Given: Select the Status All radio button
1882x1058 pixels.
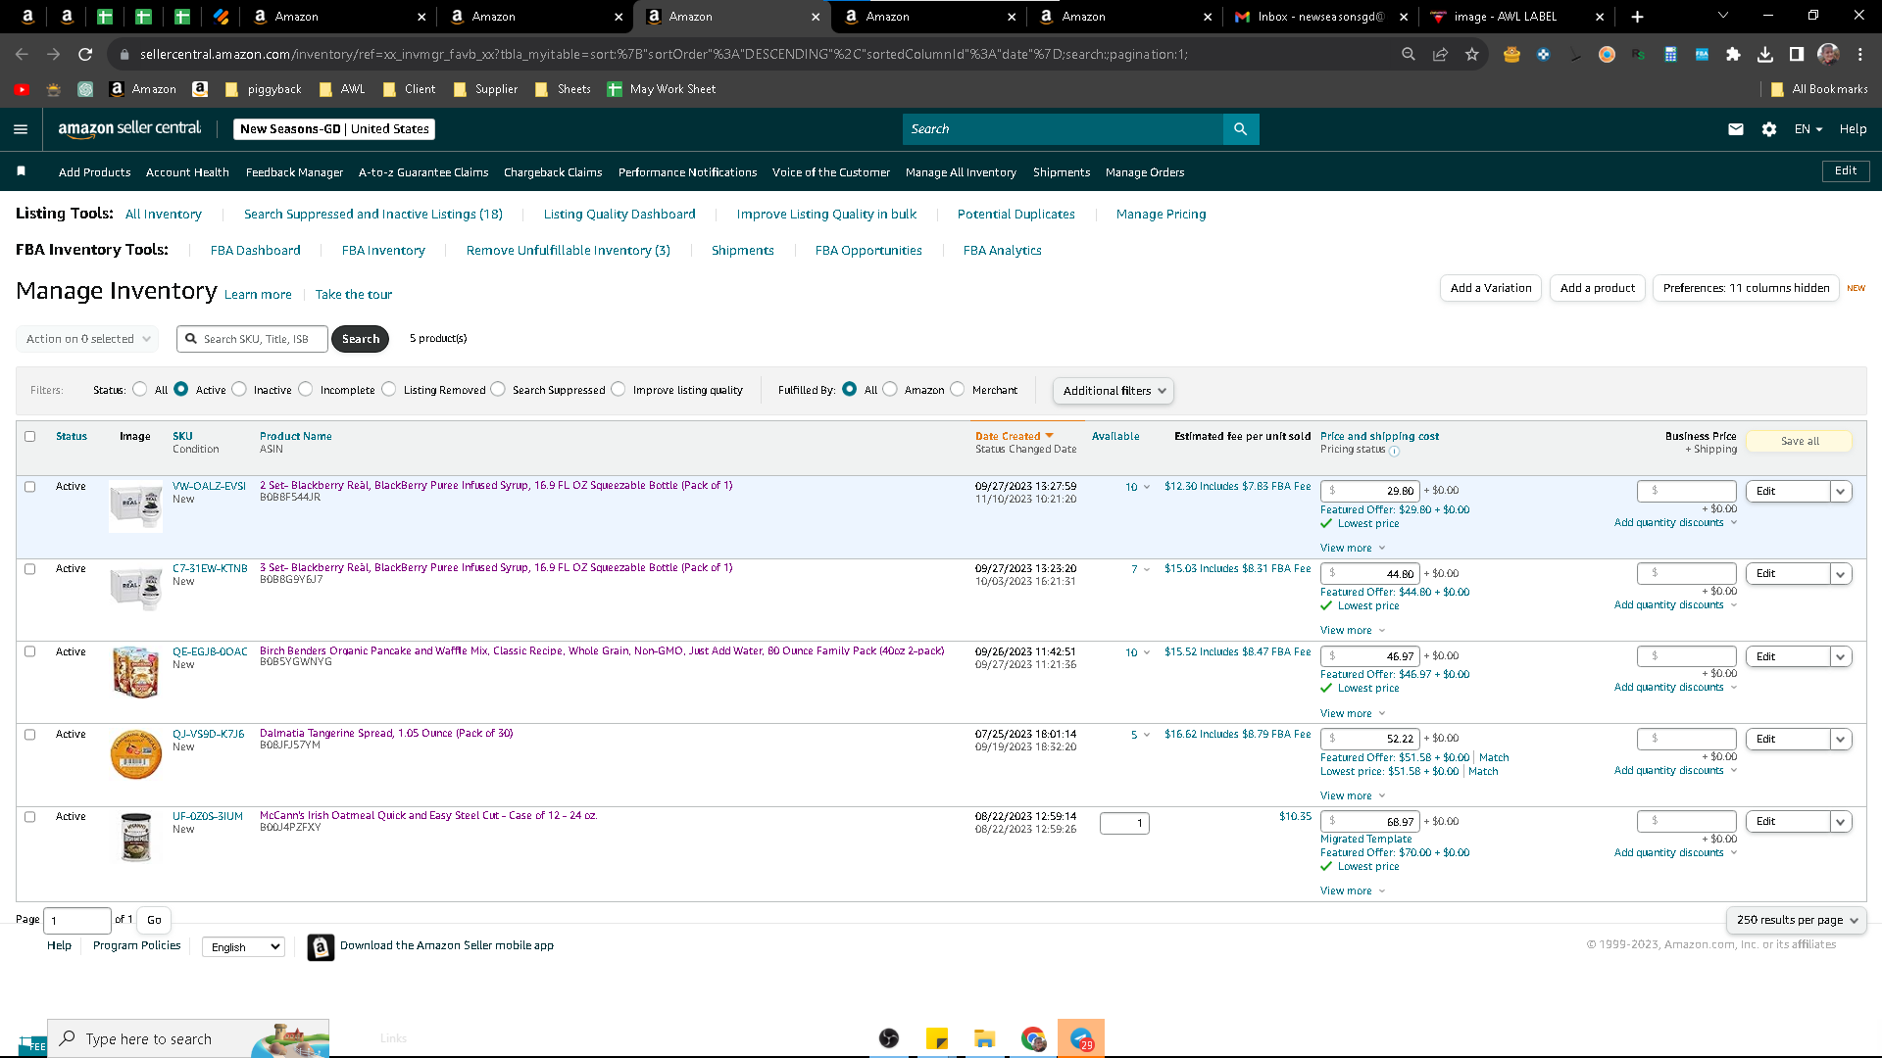Looking at the screenshot, I should click(x=139, y=389).
